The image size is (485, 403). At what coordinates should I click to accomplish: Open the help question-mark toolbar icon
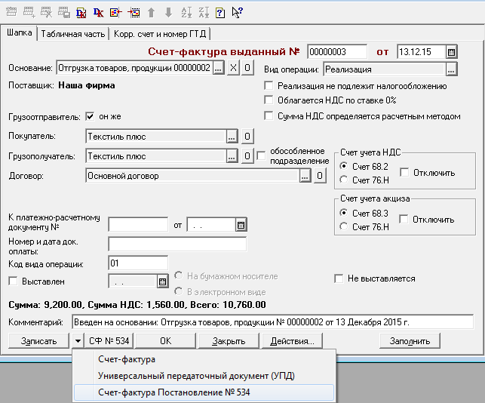pos(220,12)
